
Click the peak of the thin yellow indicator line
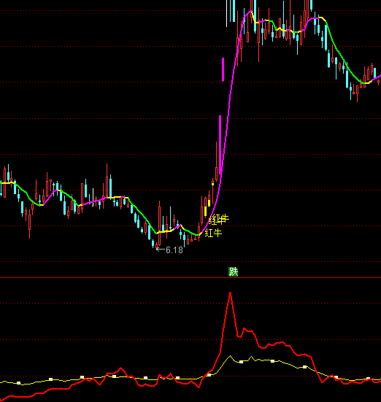[x=230, y=356]
